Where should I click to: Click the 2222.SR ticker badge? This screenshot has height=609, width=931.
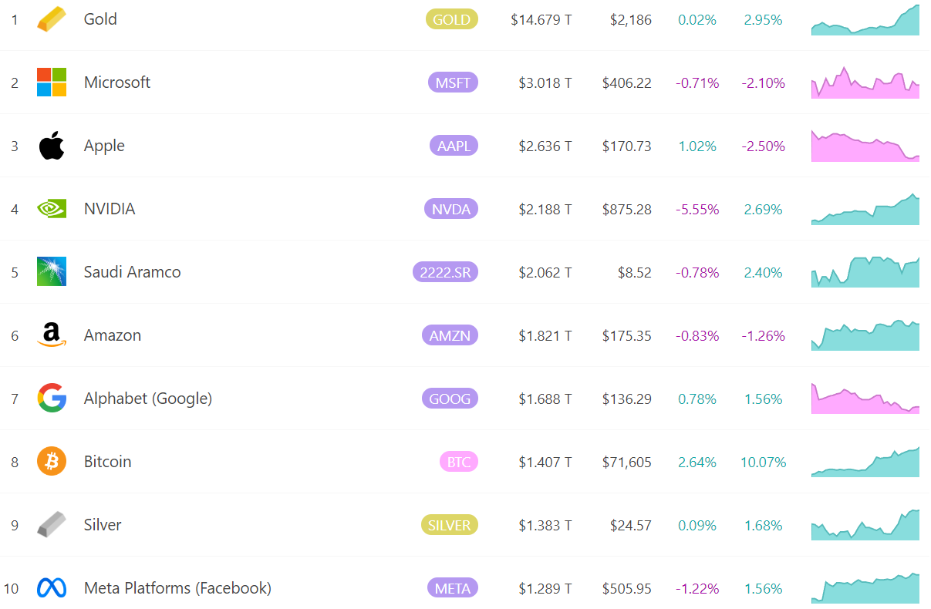click(x=445, y=272)
